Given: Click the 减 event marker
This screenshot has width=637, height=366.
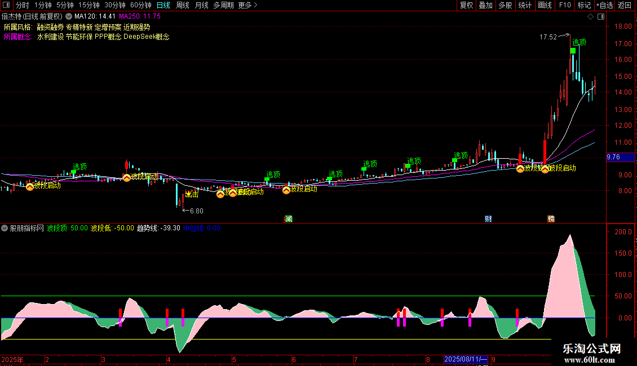Looking at the screenshot, I should point(289,219).
